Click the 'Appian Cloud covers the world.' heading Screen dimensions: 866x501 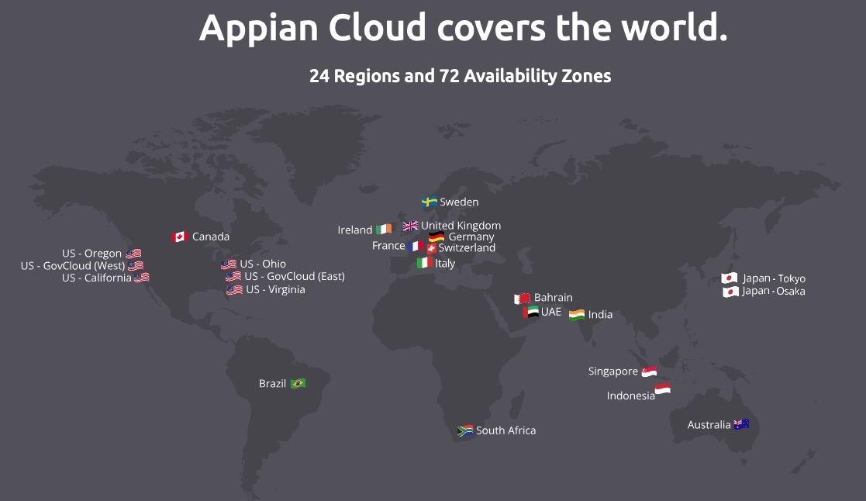(464, 28)
